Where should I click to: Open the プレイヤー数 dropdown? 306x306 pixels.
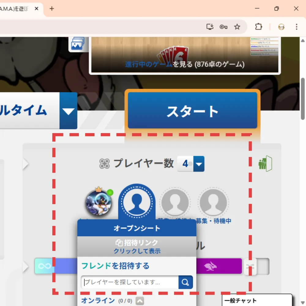pos(199,164)
